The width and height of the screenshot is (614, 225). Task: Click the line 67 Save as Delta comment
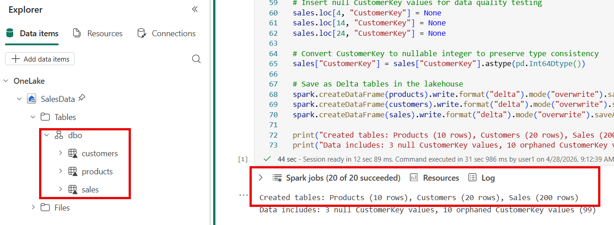[x=377, y=84]
